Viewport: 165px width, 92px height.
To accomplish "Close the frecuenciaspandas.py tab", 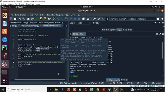I will tap(41, 26).
